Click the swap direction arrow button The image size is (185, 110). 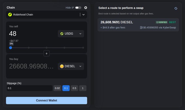click(47, 53)
